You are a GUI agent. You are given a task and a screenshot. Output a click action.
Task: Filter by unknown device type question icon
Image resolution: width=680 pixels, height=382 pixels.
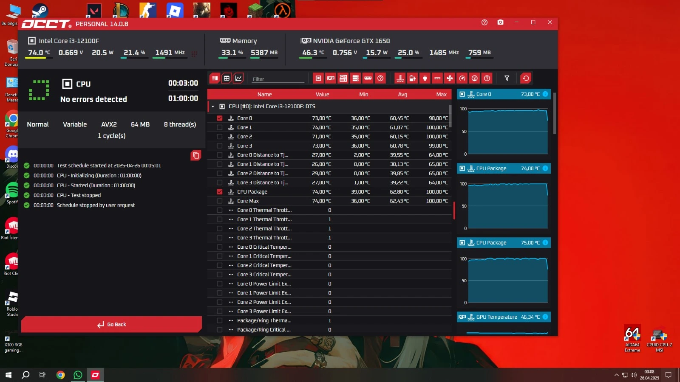click(380, 78)
